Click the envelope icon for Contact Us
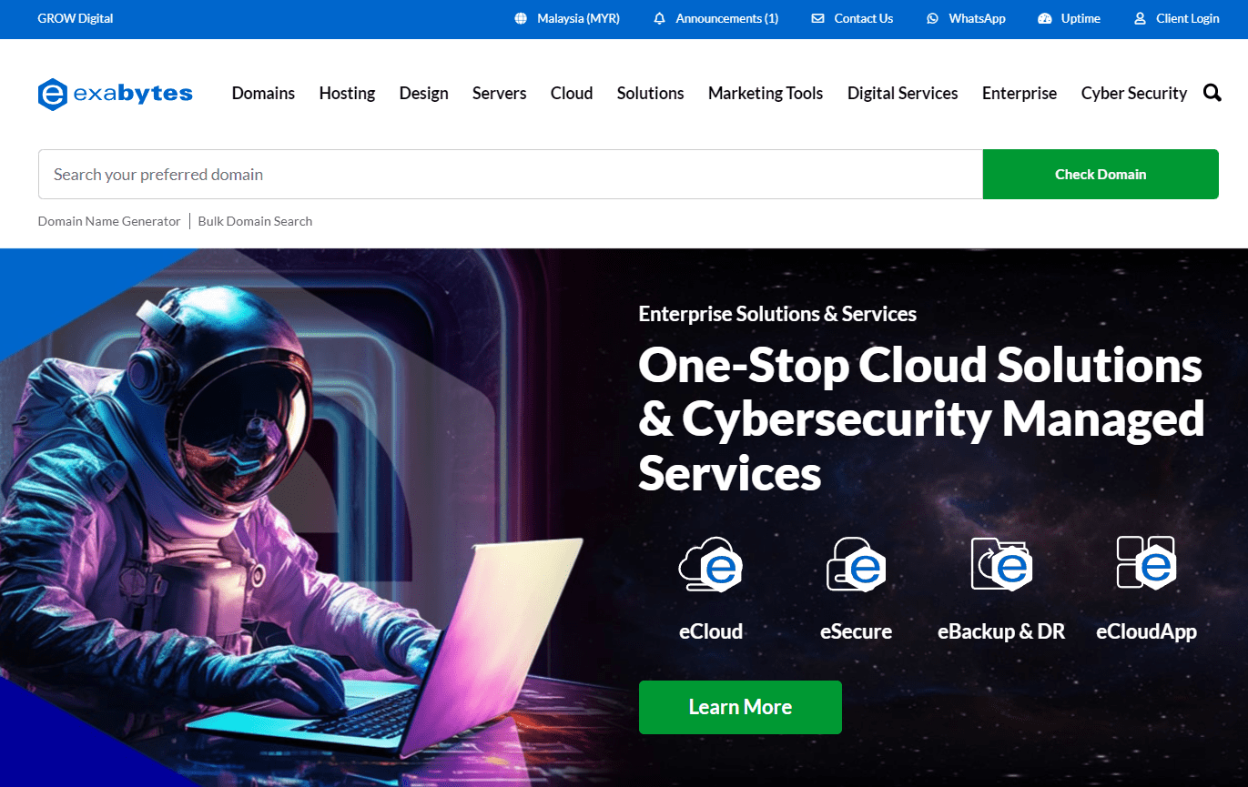The width and height of the screenshot is (1248, 787). [817, 18]
